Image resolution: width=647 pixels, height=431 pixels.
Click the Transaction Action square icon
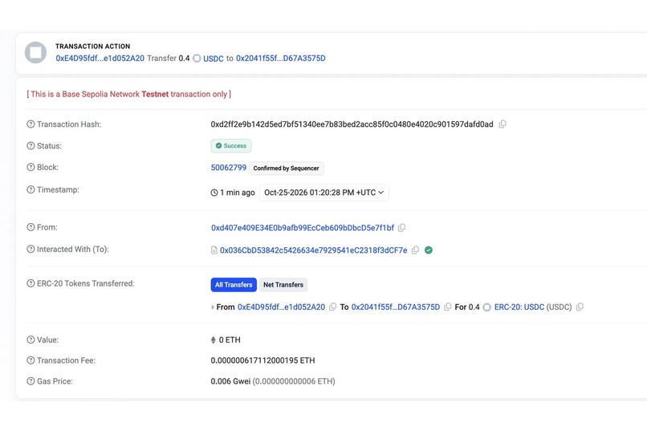click(x=35, y=52)
